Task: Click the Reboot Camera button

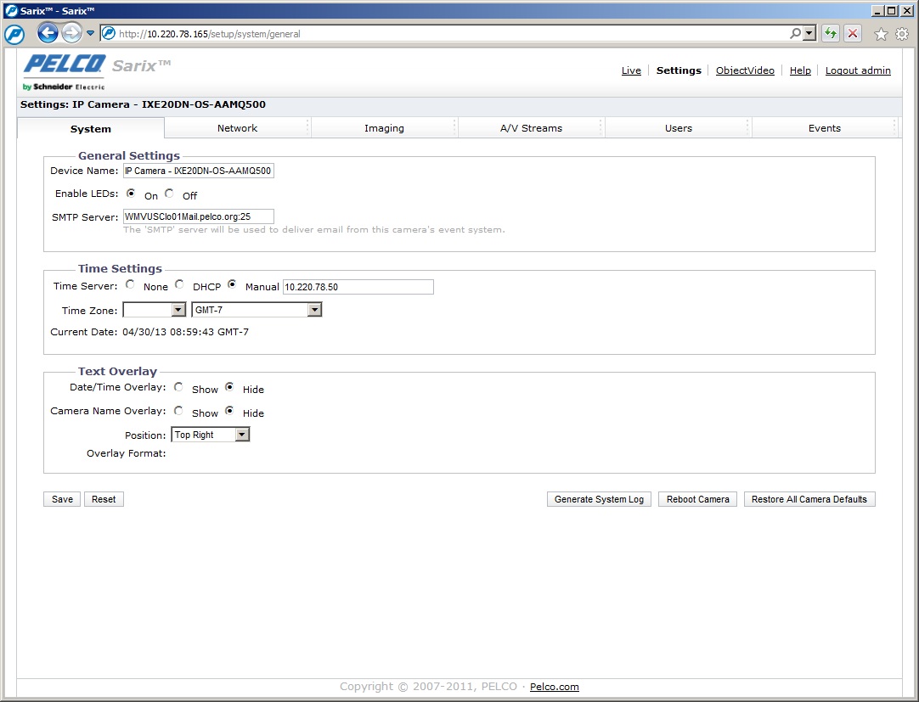Action: [x=697, y=499]
